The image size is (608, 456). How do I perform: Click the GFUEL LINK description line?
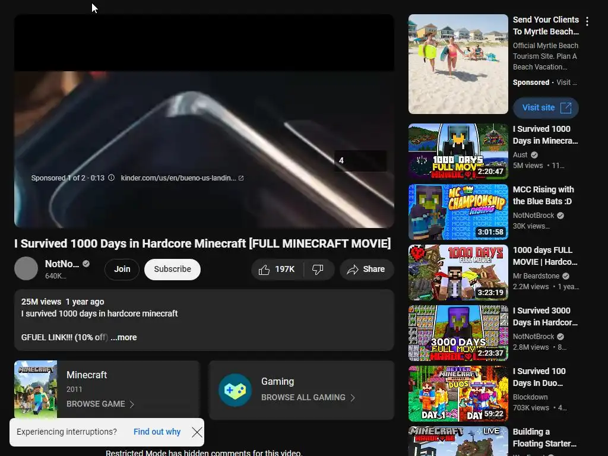point(65,337)
